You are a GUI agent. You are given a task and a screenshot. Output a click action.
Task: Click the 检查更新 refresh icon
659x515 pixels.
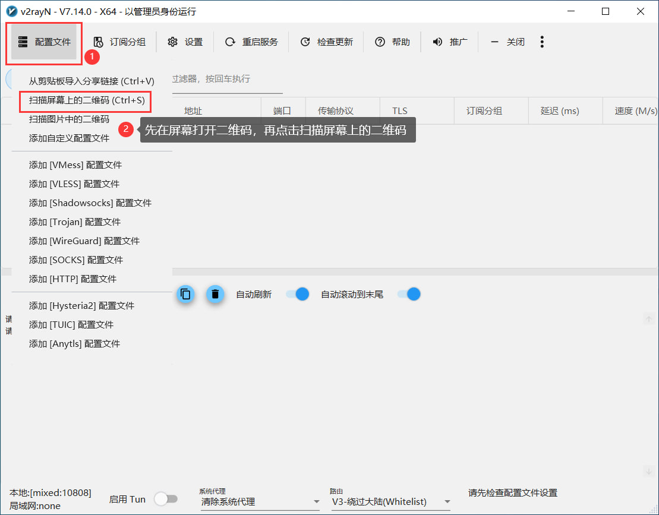305,42
